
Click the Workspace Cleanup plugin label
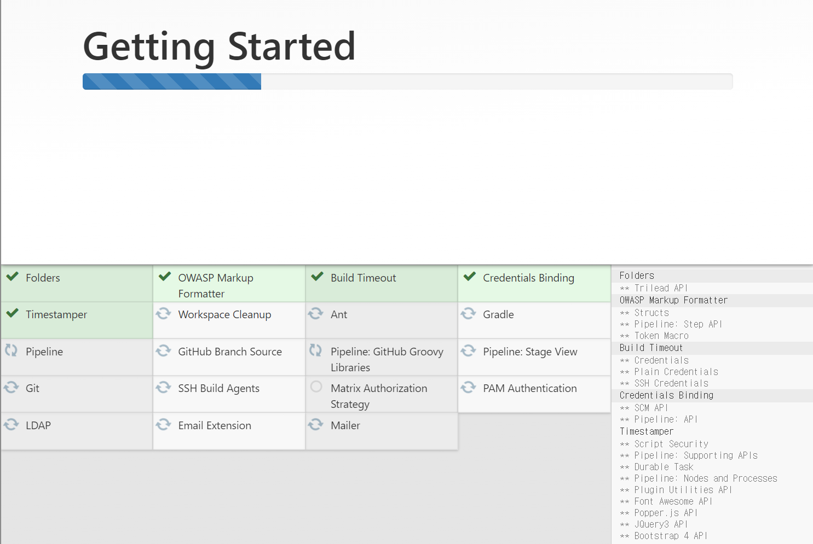point(224,314)
